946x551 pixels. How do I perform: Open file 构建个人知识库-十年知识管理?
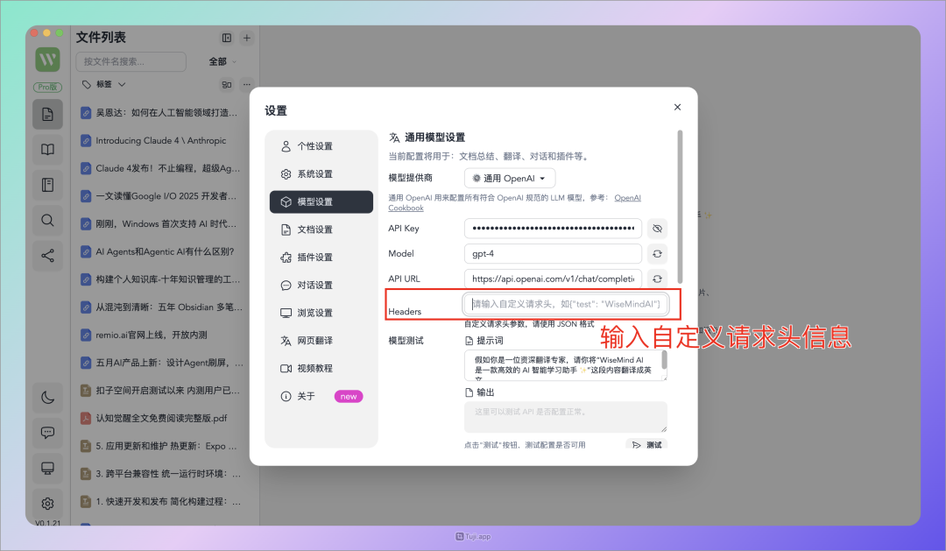point(162,279)
